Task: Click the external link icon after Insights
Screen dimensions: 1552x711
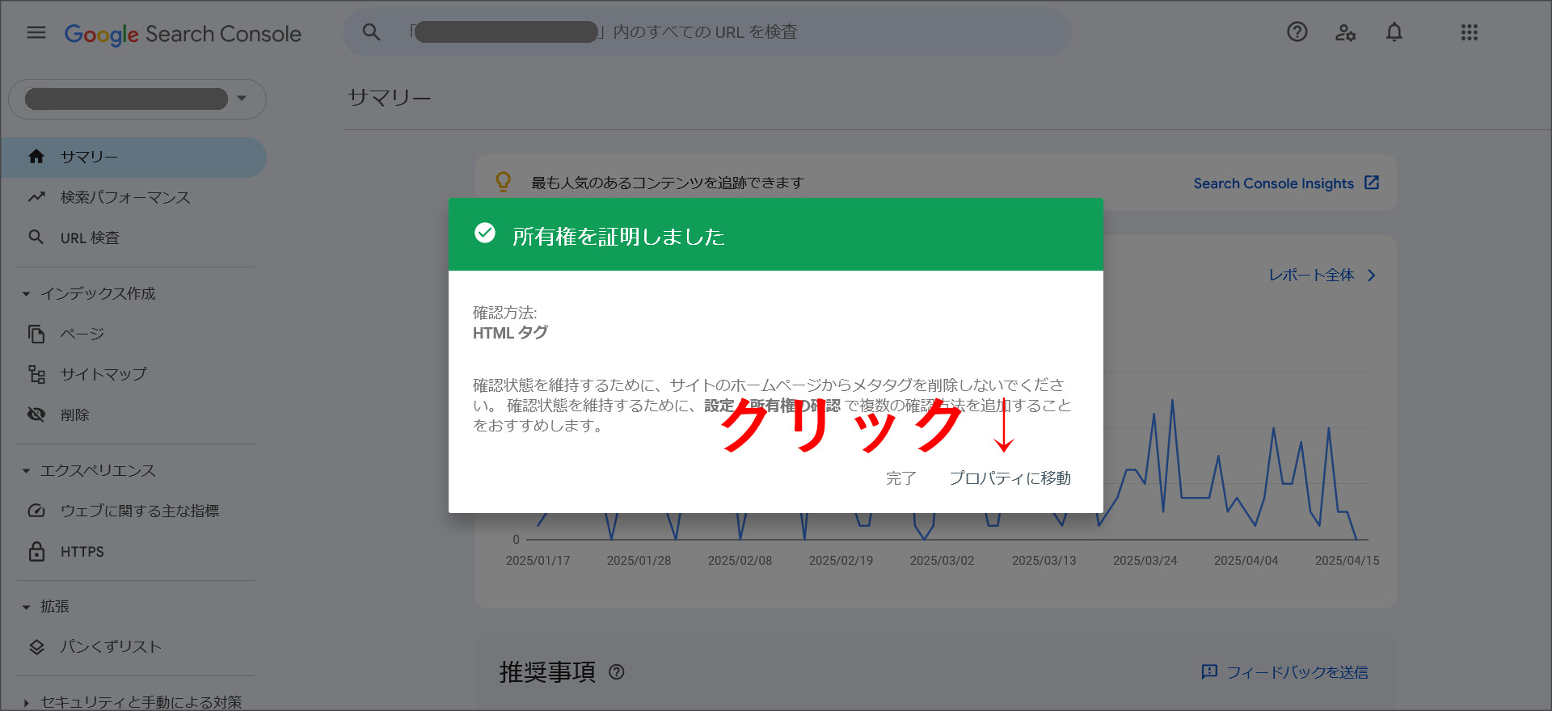Action: (1372, 183)
